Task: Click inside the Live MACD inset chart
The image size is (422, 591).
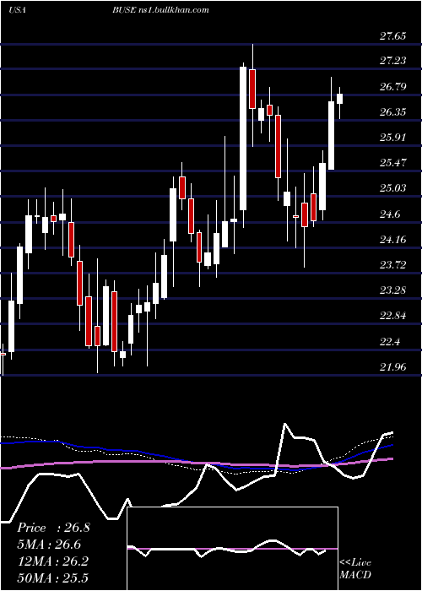Action: point(232,549)
